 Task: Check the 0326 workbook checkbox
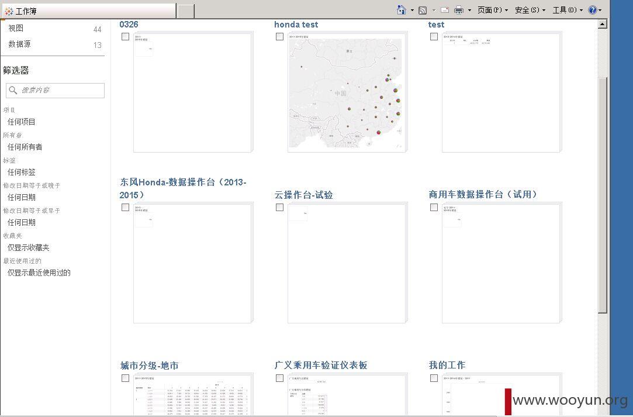(x=126, y=36)
